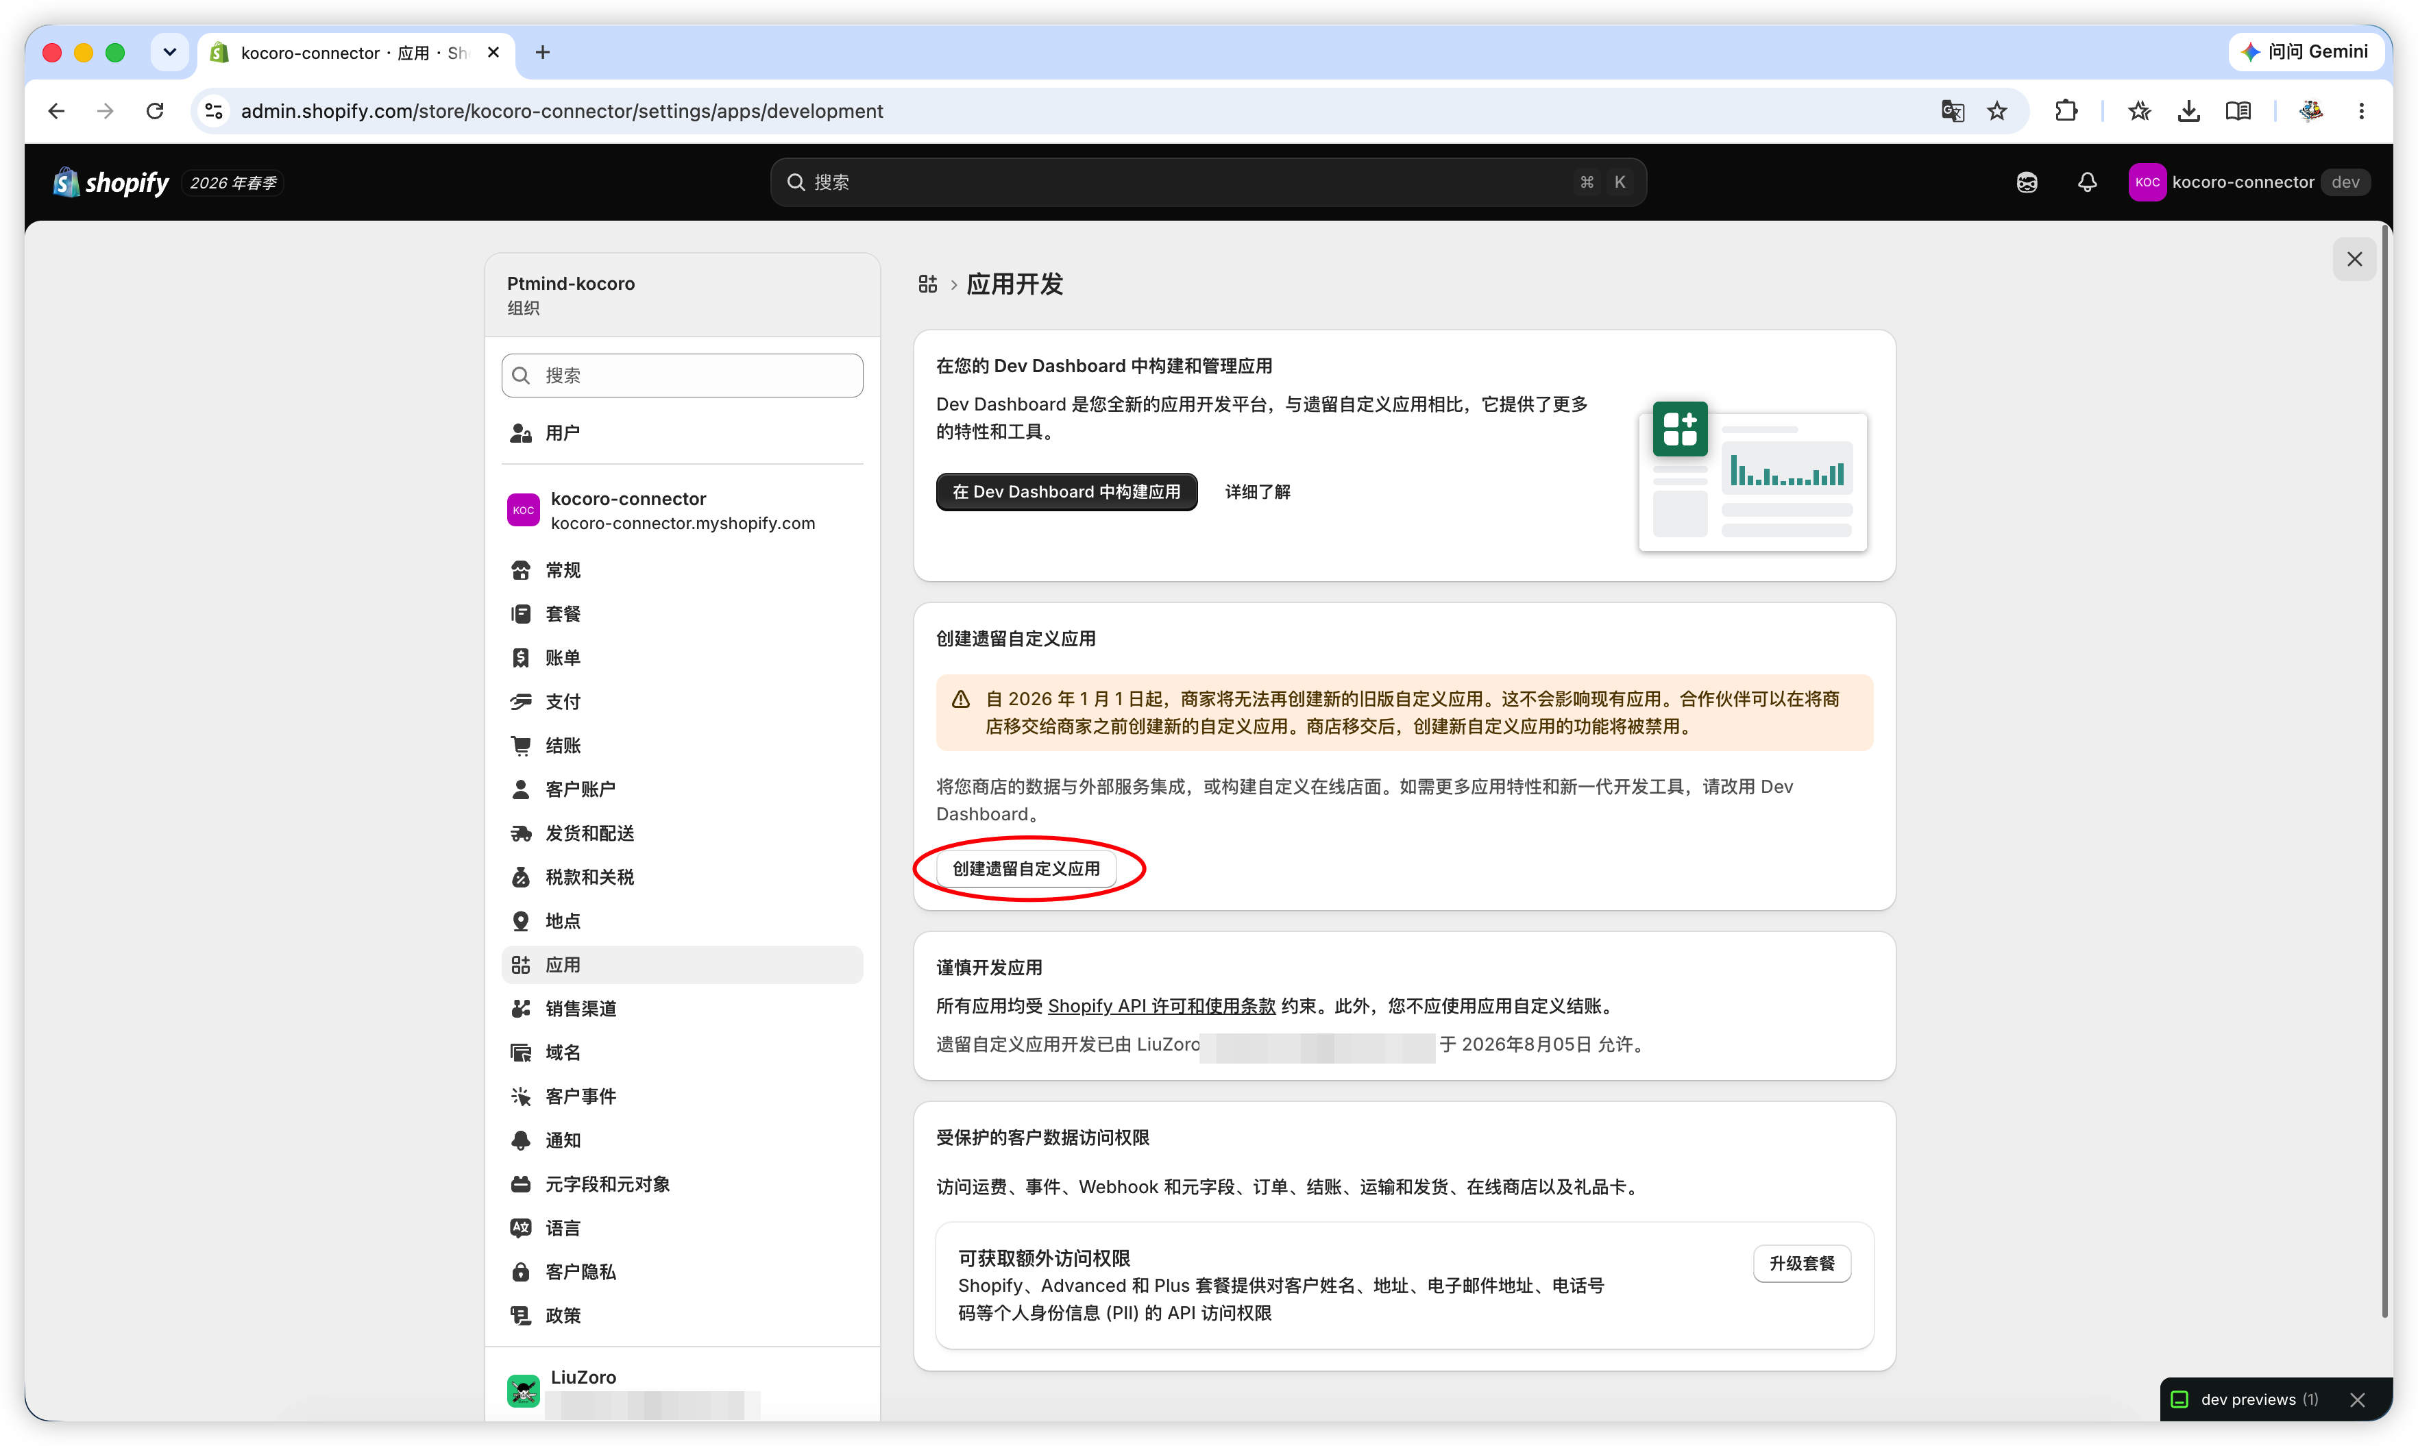
Task: Reload the page with refresh icon
Action: [x=155, y=111]
